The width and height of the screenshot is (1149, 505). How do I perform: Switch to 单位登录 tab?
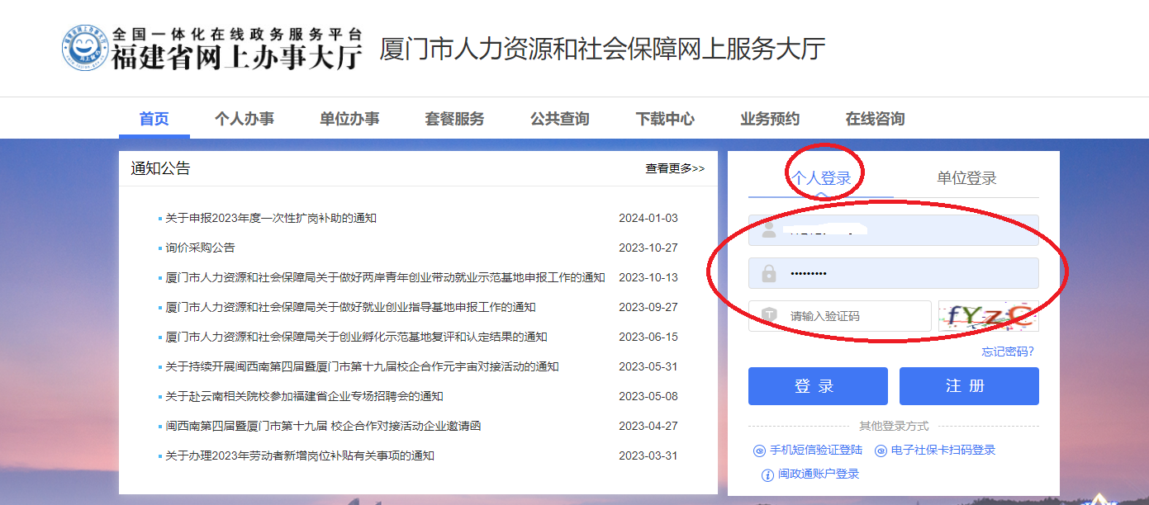[966, 178]
